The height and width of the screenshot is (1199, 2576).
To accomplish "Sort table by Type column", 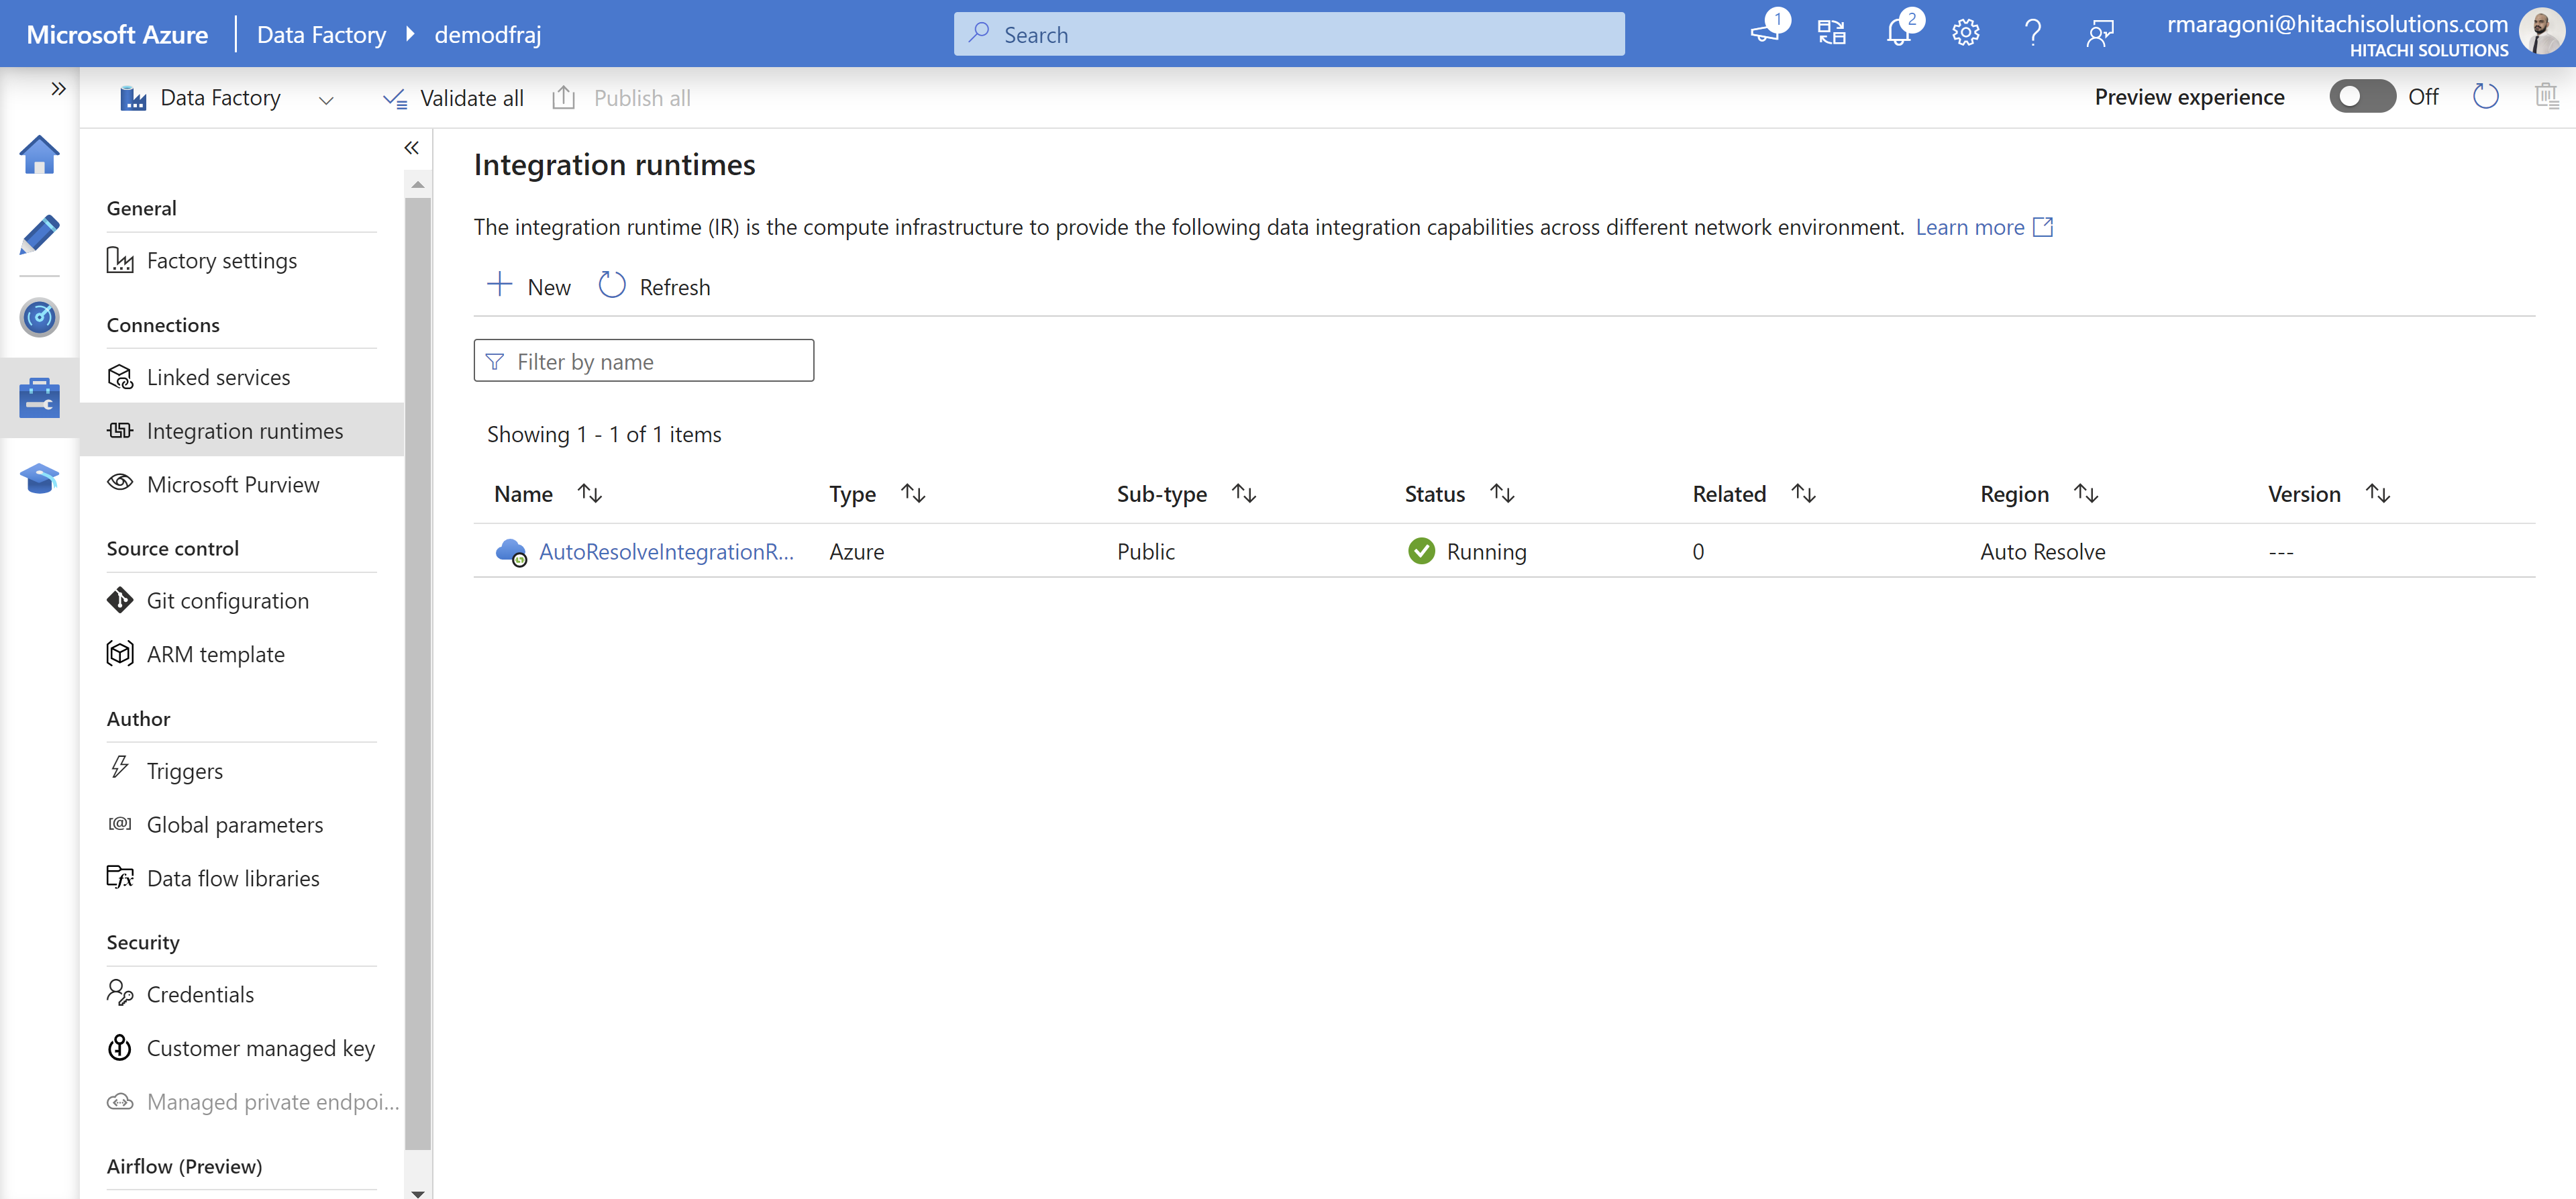I will click(913, 494).
